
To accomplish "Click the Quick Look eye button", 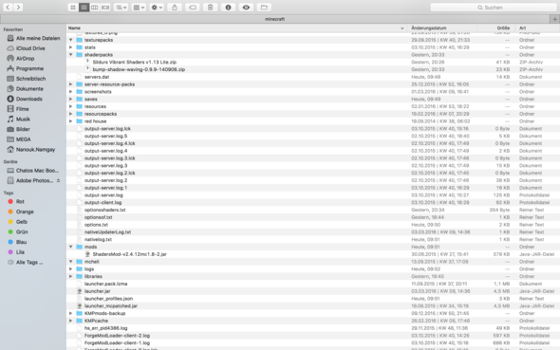I will point(246,8).
